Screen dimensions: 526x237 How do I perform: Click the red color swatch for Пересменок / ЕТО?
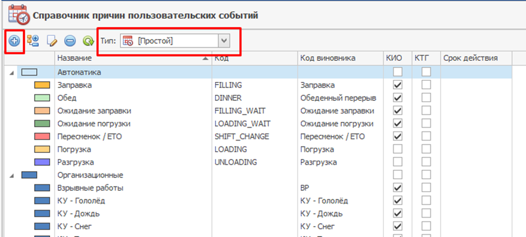point(42,136)
